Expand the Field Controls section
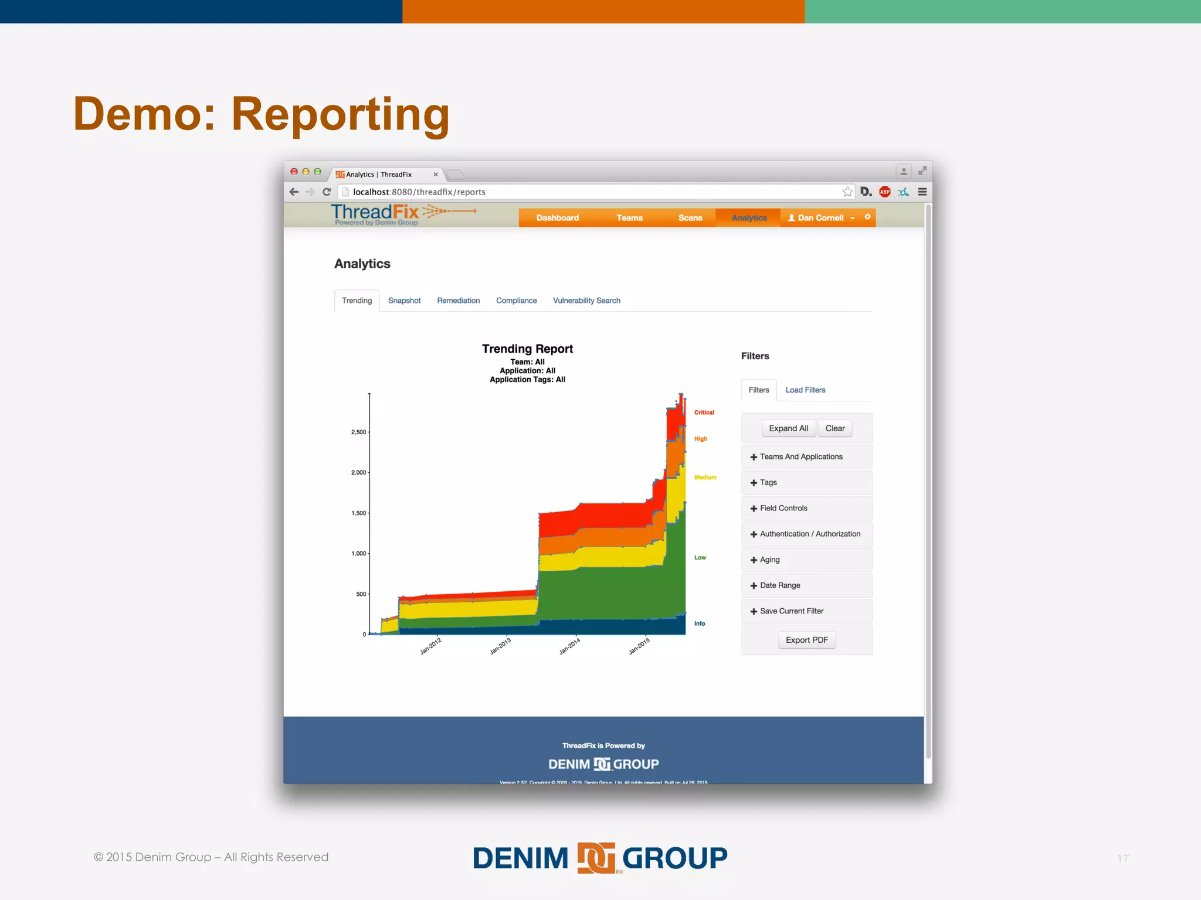The width and height of the screenshot is (1201, 900). (x=807, y=508)
